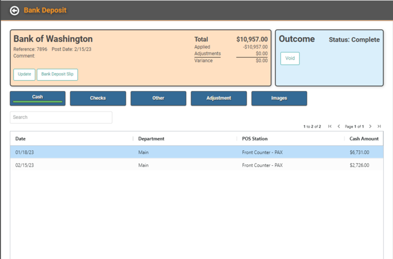Select the Adjustment tab
The image size is (393, 259).
point(219,98)
